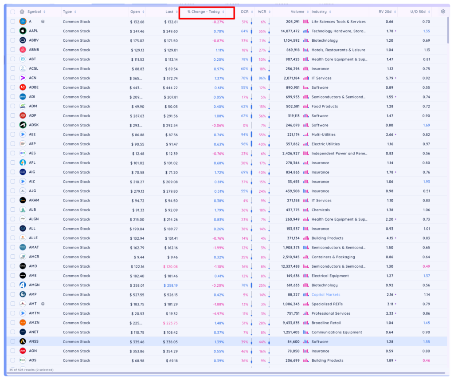Click the AFL logo icon

click(x=23, y=162)
